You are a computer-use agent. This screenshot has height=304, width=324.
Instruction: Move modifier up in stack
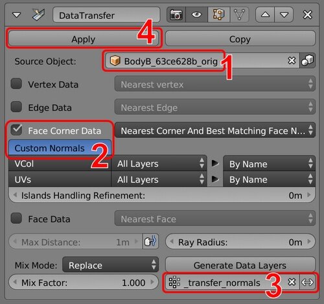coord(265,15)
